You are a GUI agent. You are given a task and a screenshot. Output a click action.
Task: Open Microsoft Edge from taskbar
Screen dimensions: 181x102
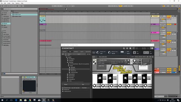[16, 100]
